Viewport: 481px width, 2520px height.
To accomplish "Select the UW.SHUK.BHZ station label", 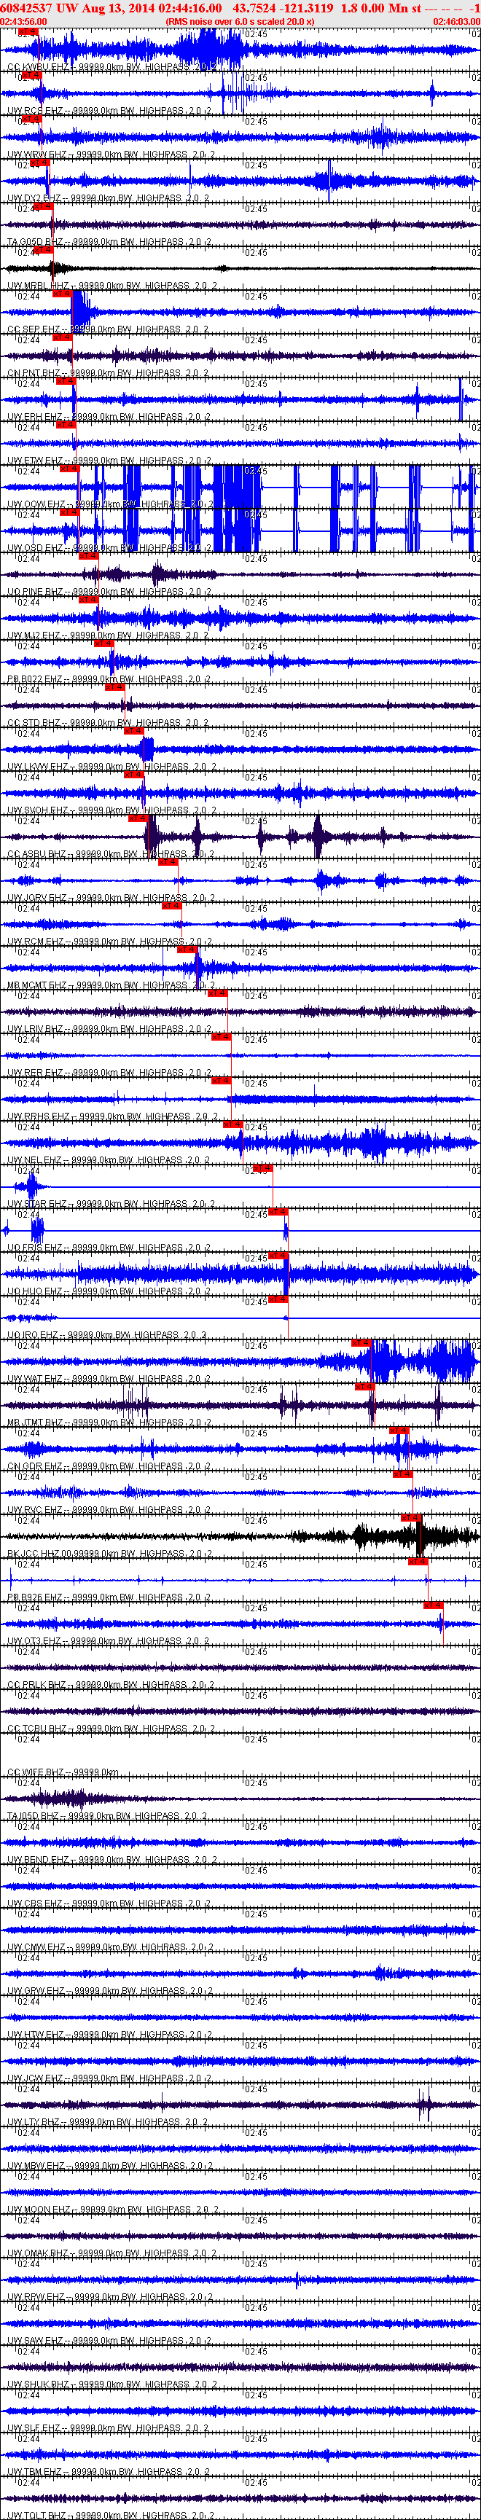I will [112, 2385].
